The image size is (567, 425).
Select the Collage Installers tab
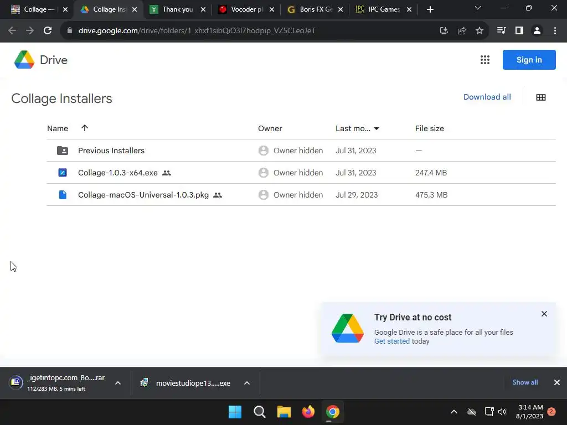click(109, 9)
